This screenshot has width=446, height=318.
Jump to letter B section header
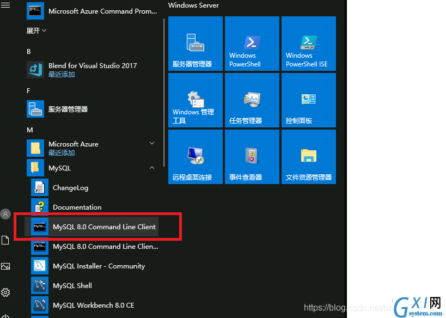[x=29, y=52]
